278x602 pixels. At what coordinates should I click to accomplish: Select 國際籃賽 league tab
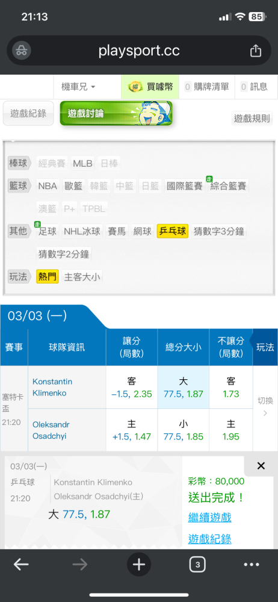click(185, 186)
